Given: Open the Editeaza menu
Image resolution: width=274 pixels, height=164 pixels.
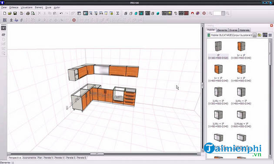Looking at the screenshot, I should point(14,7).
